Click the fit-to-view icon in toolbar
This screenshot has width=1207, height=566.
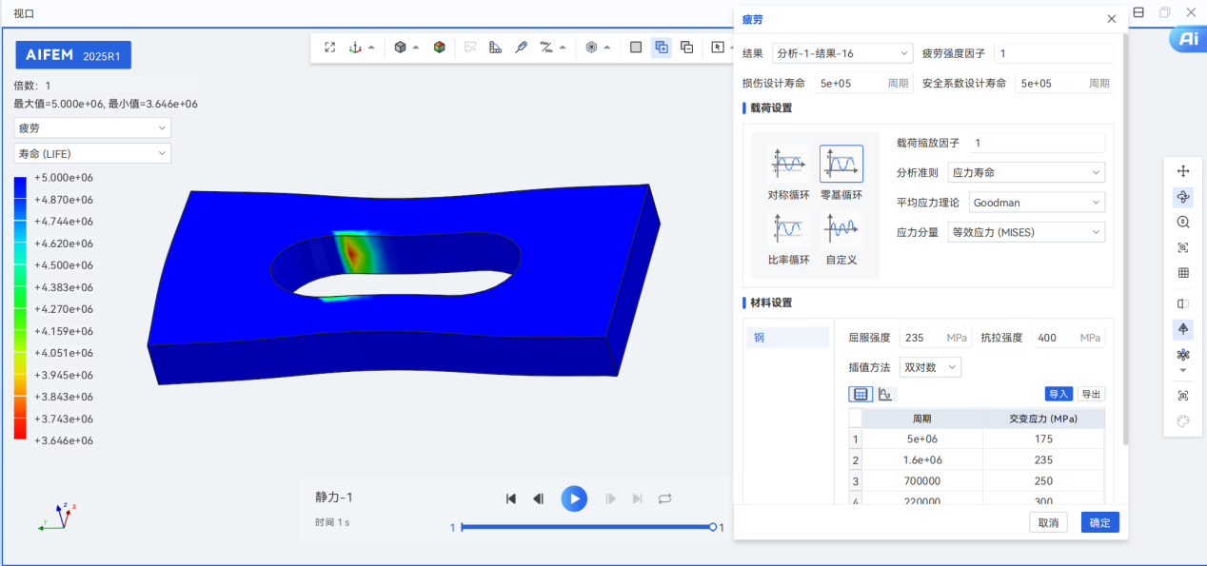329,48
